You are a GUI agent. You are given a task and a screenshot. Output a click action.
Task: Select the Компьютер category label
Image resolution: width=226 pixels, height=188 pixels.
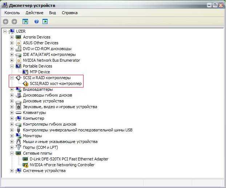click(x=33, y=118)
